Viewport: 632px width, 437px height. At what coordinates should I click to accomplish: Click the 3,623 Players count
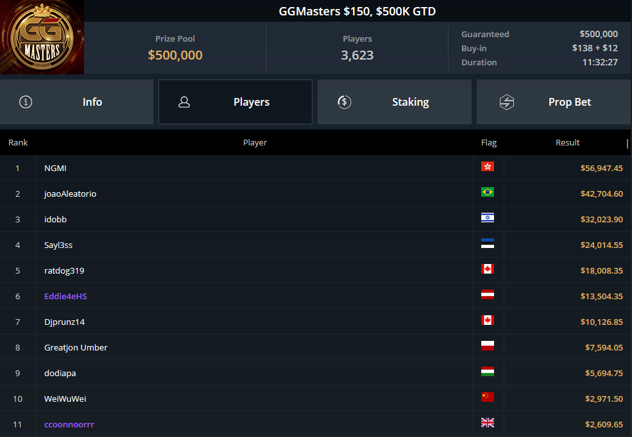(357, 55)
